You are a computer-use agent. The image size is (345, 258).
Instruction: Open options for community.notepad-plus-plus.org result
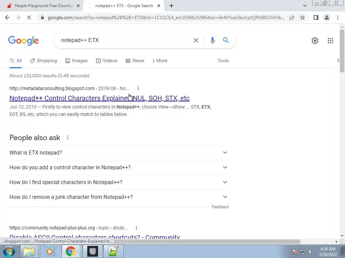[x=136, y=228]
